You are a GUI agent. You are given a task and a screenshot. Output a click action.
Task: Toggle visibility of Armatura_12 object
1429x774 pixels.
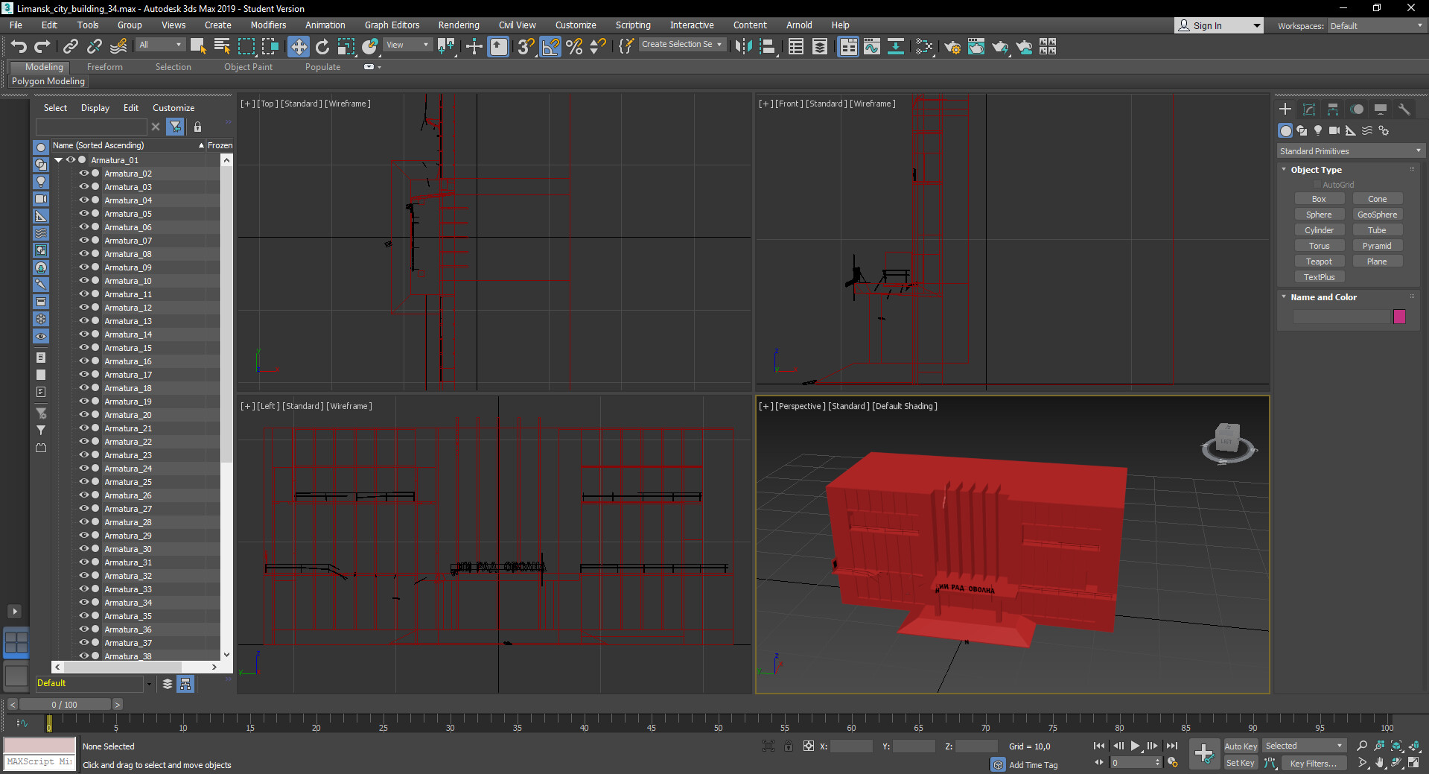[83, 308]
